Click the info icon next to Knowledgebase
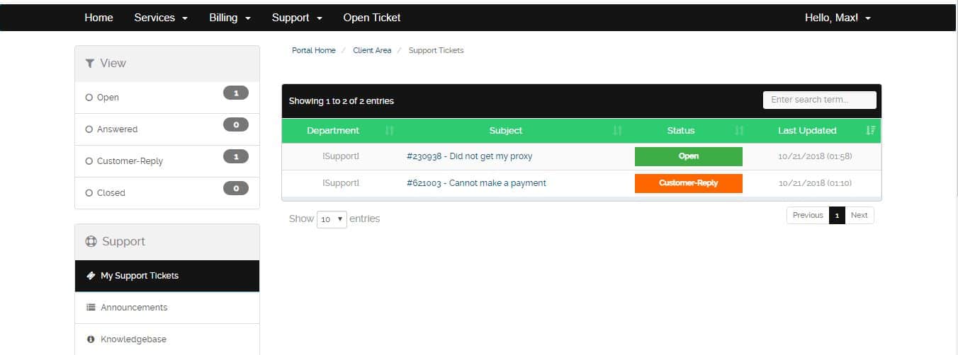The height and width of the screenshot is (355, 958). 91,339
